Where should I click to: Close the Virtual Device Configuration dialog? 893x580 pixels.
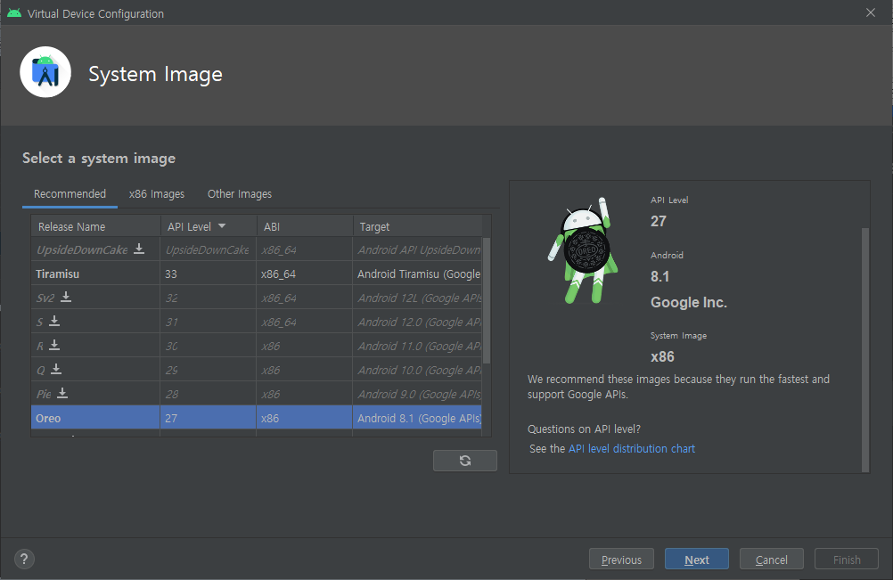click(870, 12)
